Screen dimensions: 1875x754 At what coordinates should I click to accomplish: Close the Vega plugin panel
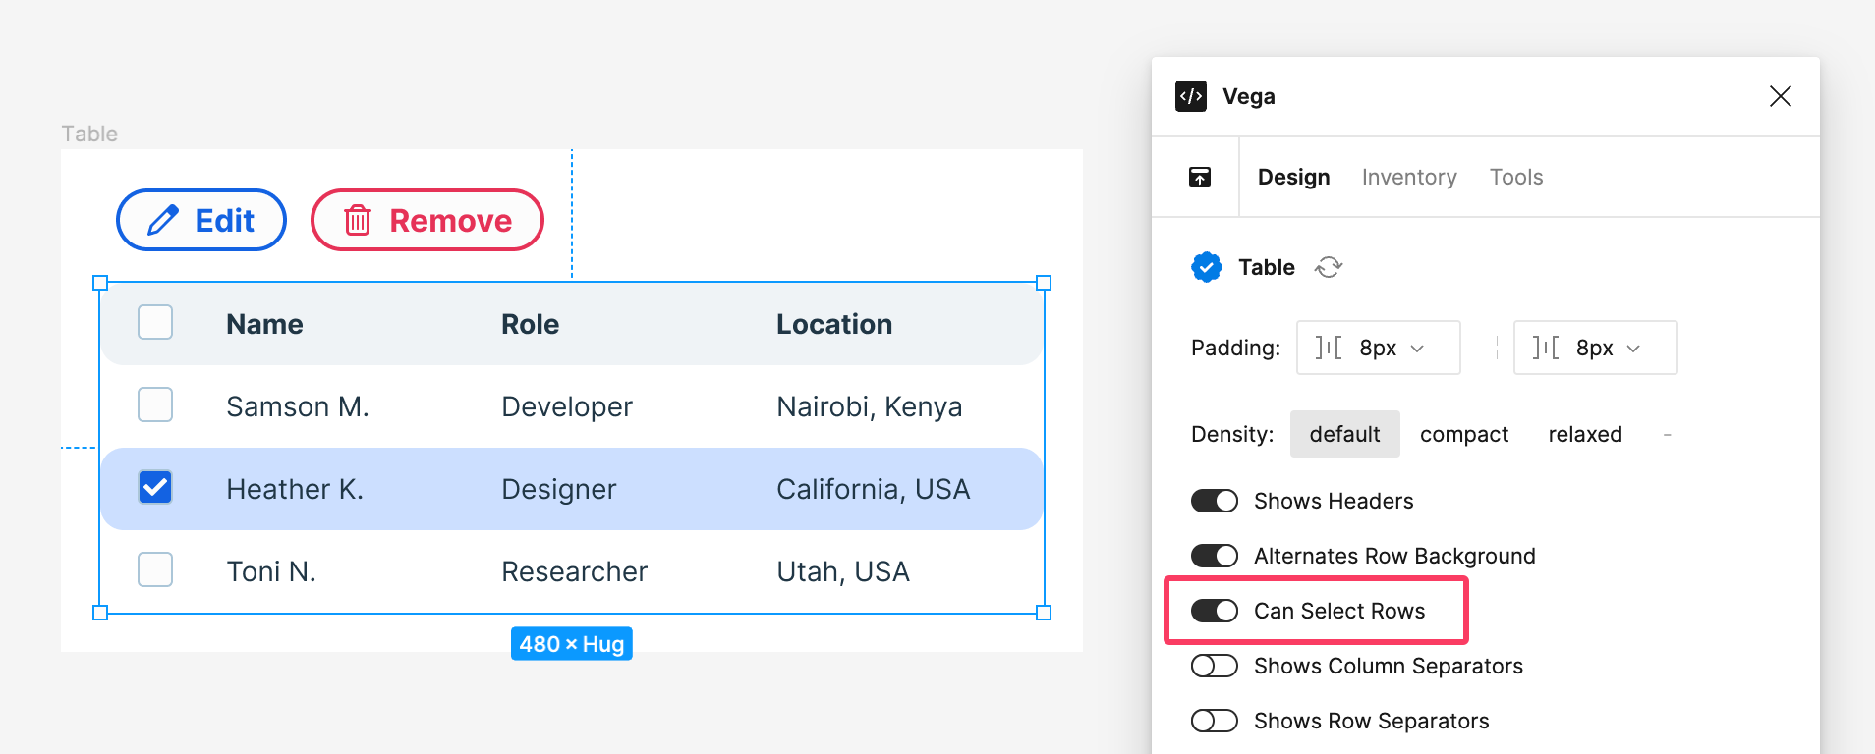(1781, 96)
